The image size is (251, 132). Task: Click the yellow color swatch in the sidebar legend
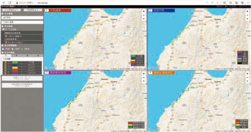[x=15, y=68]
